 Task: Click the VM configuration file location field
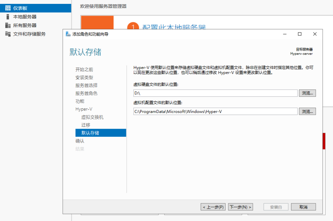coord(215,112)
